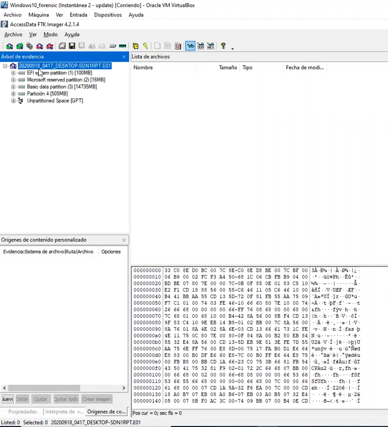
Task: Click the Detect EFS Encryption key icon
Action: click(146, 46)
